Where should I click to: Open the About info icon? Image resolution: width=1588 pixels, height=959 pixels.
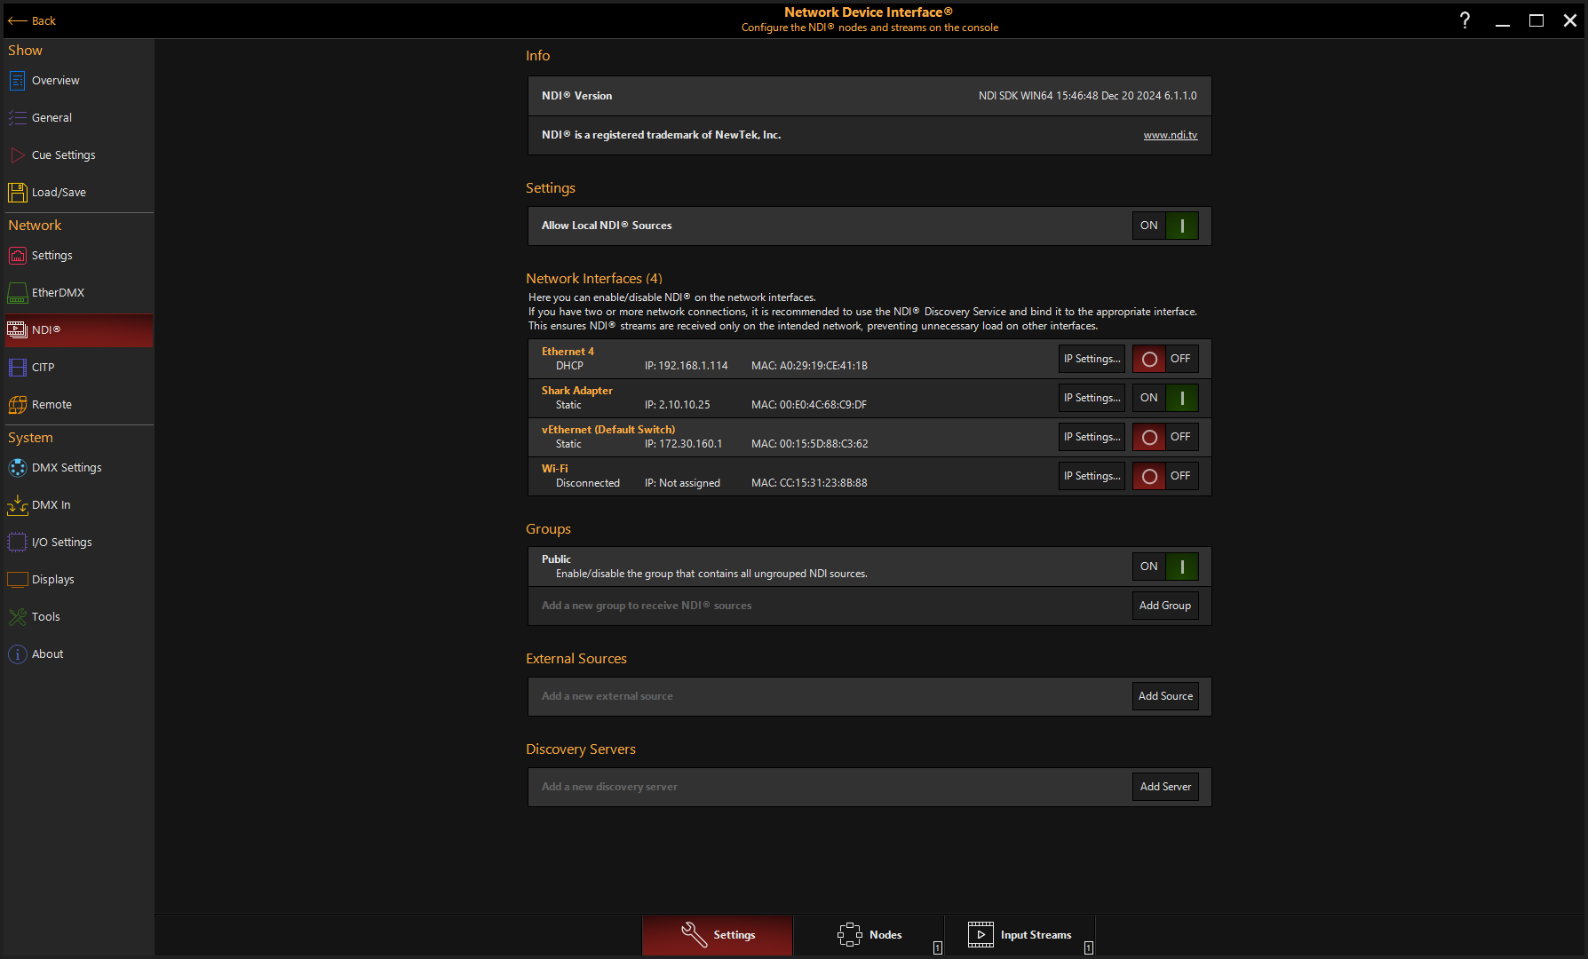(17, 654)
